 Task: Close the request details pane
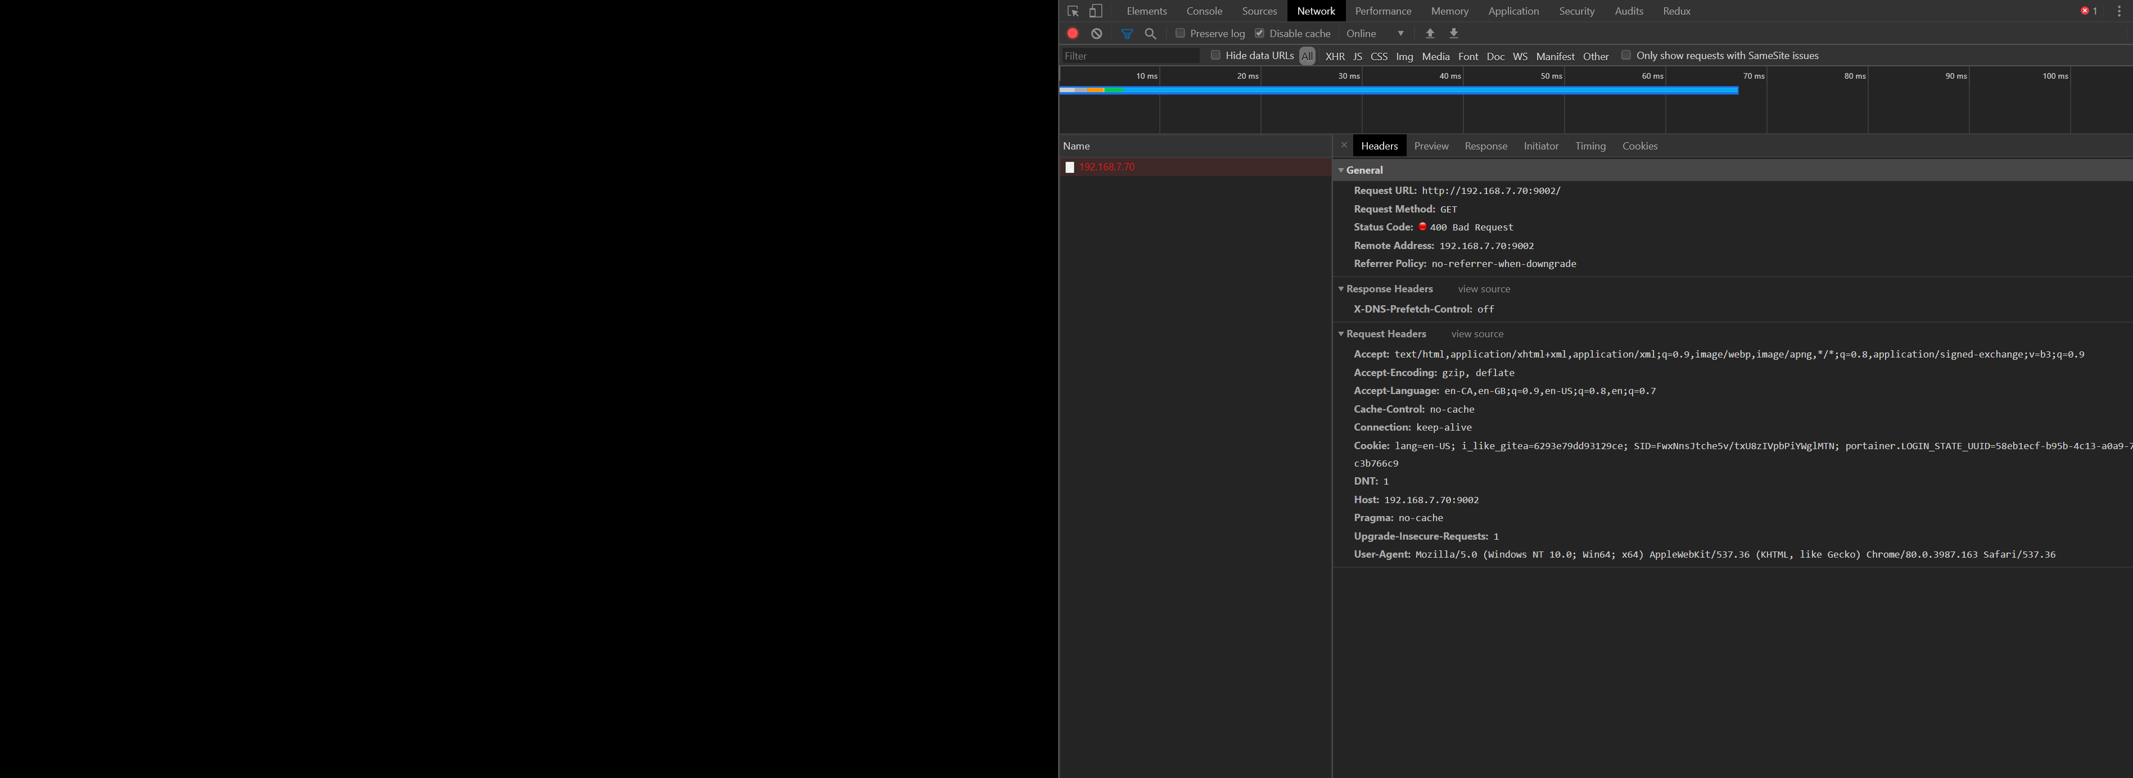[x=1343, y=146]
